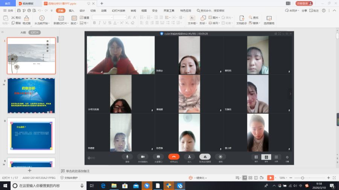Open the meeting settings gear

(x=287, y=157)
